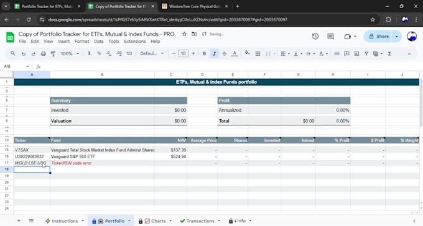Open the comments panel icon
Image resolution: width=423 pixels, height=226 pixels.
330,37
